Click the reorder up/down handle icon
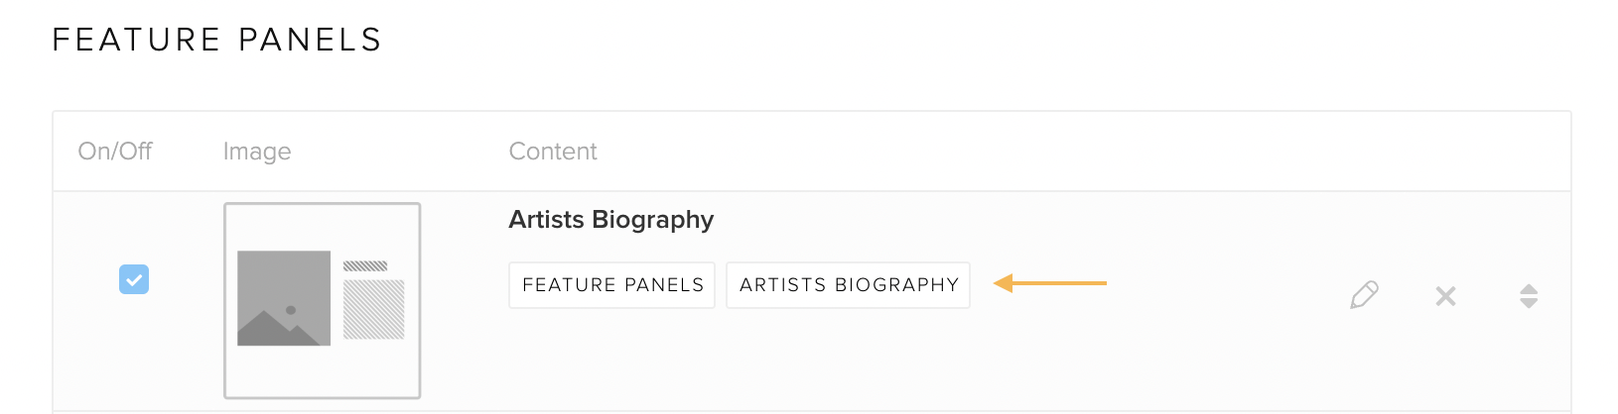 (1529, 296)
